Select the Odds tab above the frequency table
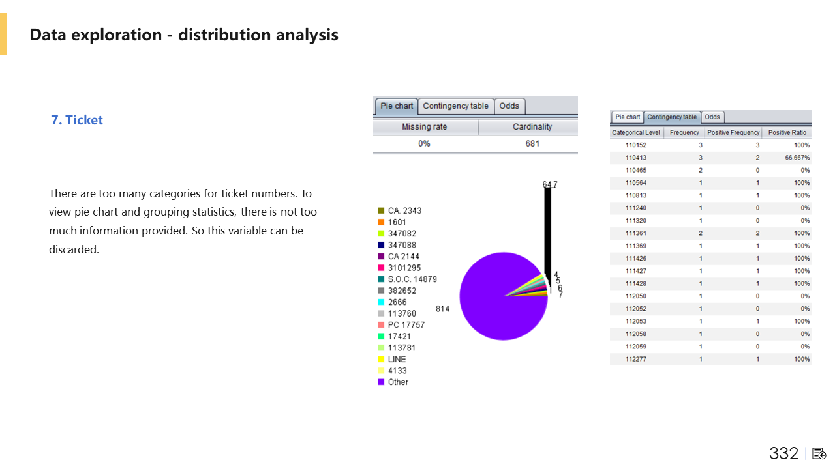835x469 pixels. 712,117
